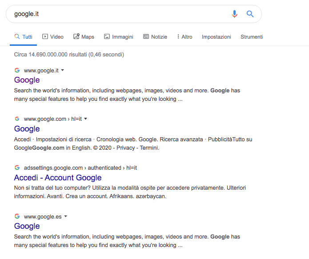309x259 pixels.
Task: Open the Notizie tab
Action: pos(155,37)
